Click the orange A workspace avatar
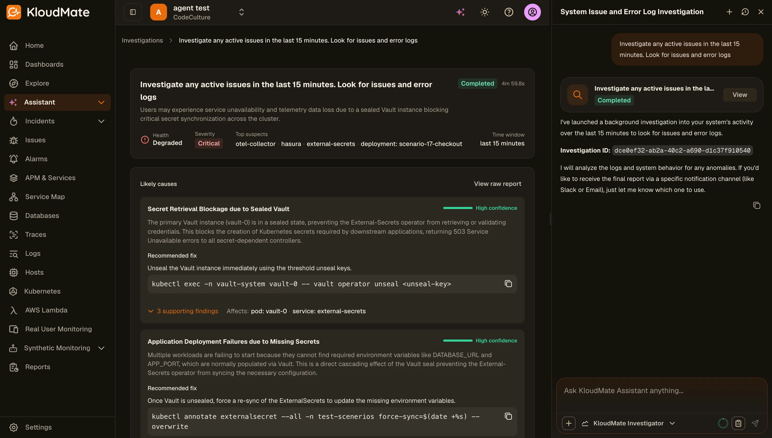 [159, 12]
